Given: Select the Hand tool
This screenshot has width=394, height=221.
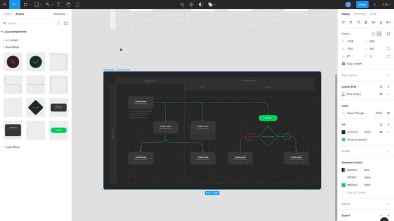Looking at the screenshot, I should coord(68,4).
